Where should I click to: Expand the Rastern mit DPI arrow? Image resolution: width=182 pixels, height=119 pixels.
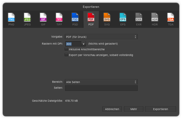click(x=83, y=44)
